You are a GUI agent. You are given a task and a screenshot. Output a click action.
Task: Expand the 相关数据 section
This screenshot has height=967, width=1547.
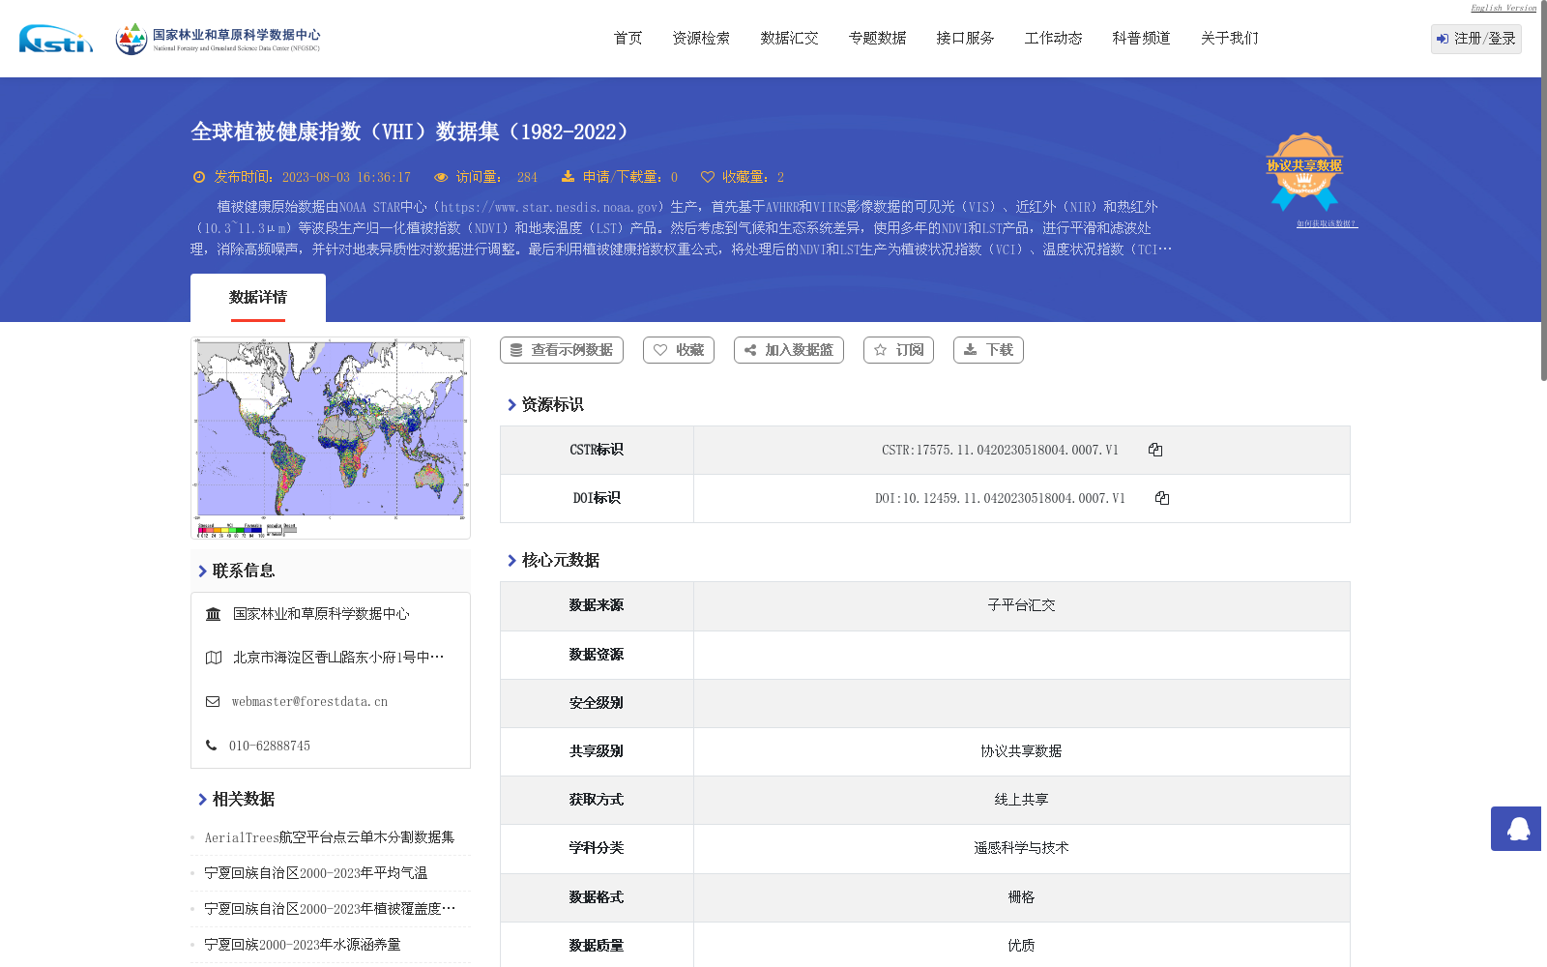[243, 800]
